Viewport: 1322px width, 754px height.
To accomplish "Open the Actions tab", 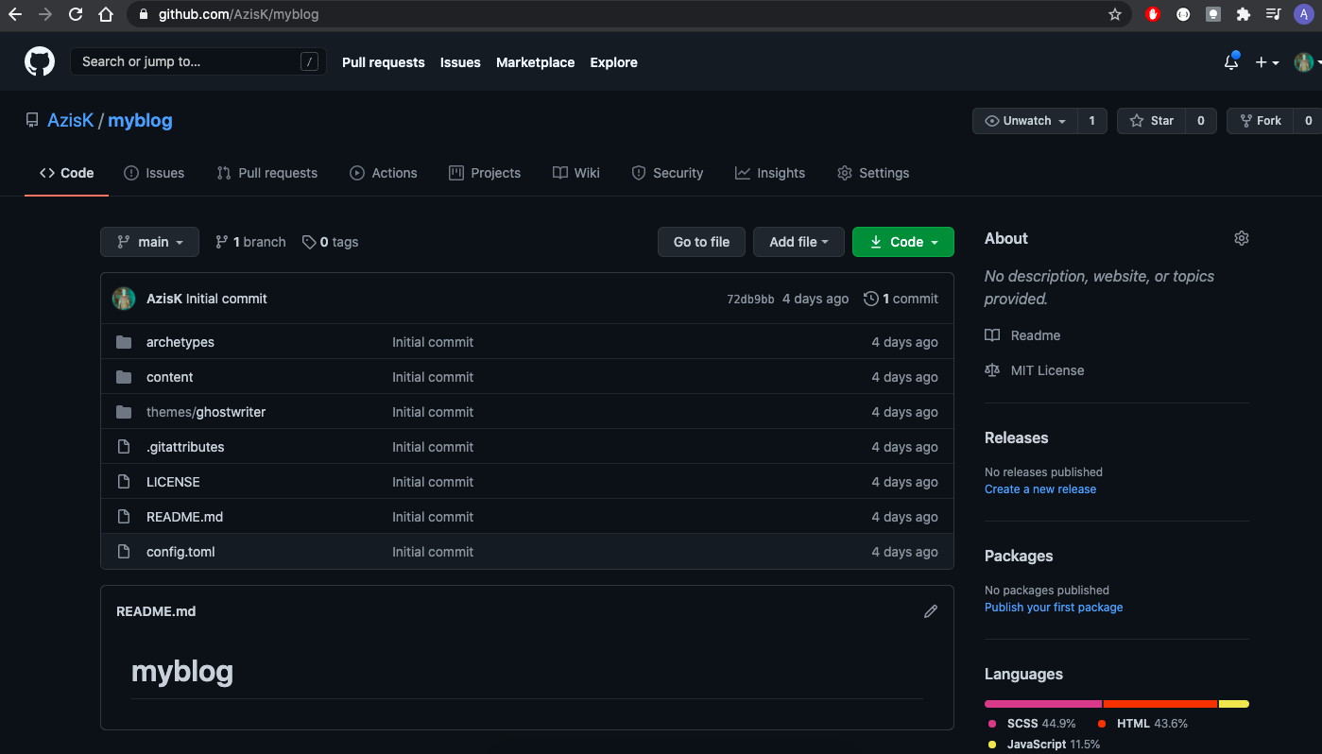I will tap(383, 173).
